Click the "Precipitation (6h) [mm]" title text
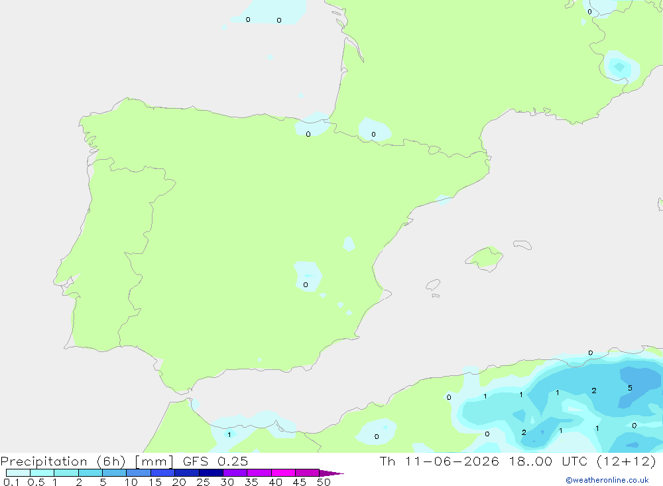 pos(87,461)
